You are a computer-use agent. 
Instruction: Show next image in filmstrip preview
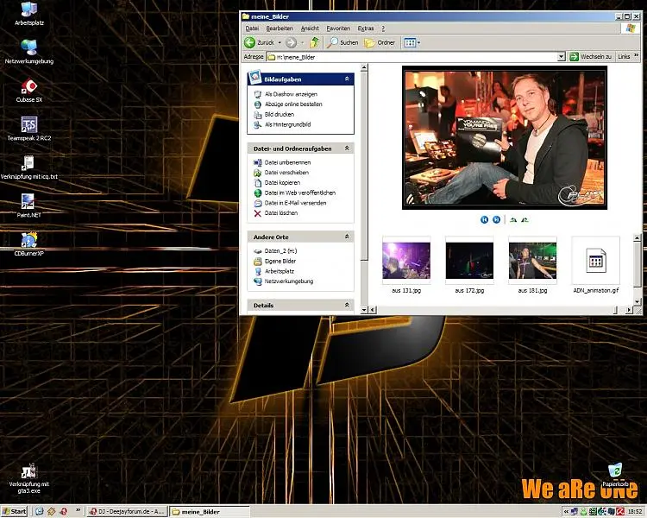click(497, 220)
